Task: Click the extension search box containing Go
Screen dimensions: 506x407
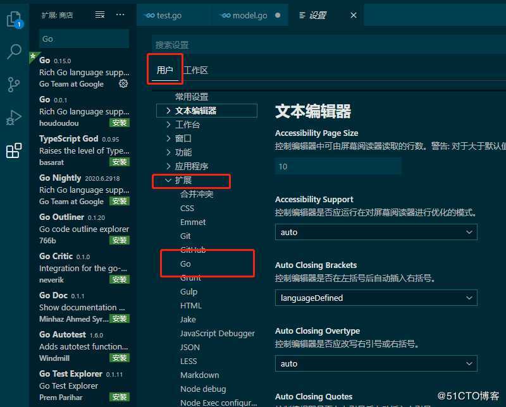Action: point(84,39)
